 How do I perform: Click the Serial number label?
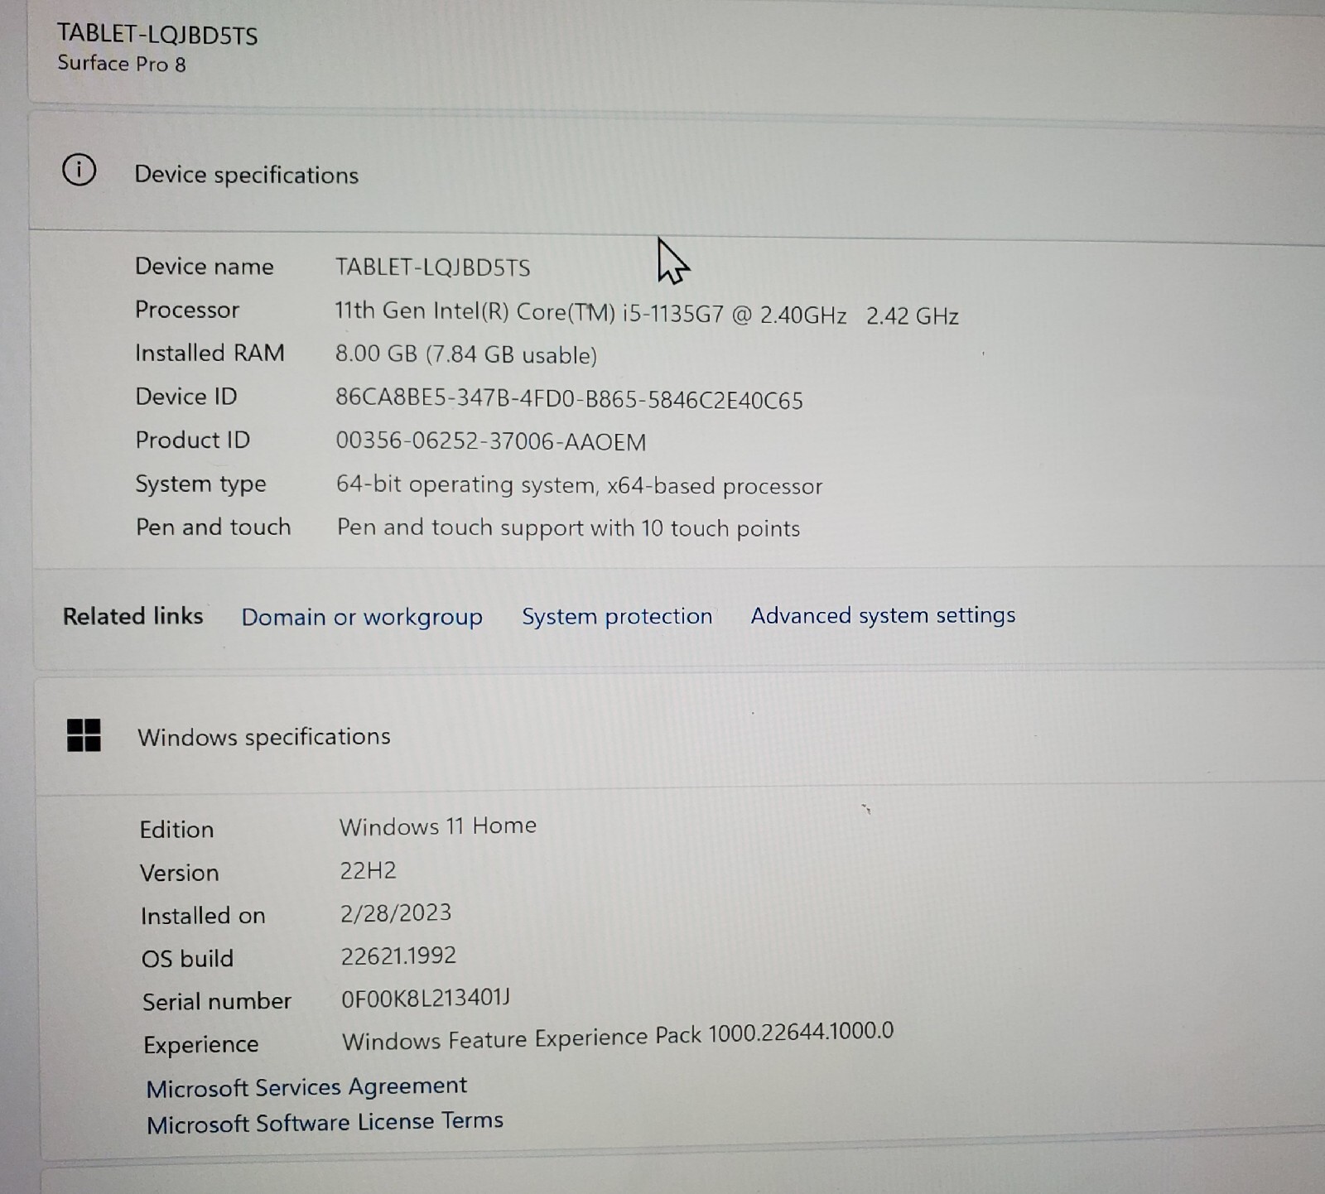point(217,1001)
